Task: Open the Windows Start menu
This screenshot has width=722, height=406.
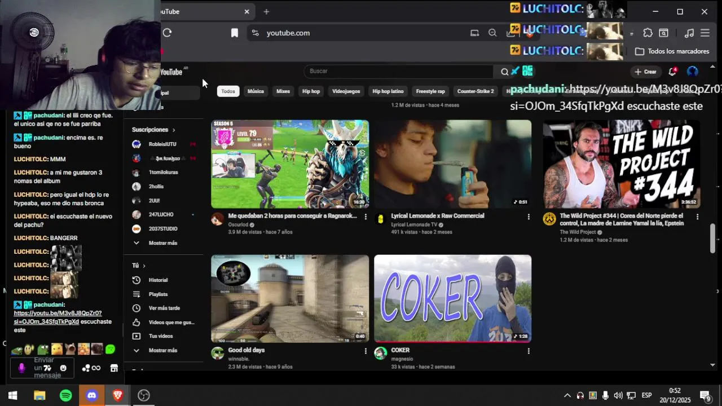Action: click(12, 395)
